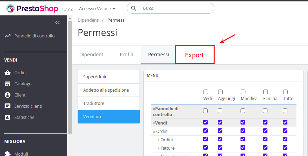The width and height of the screenshot is (308, 156).
Task: Open the Accesso Veloce dropdown
Action: click(x=97, y=8)
